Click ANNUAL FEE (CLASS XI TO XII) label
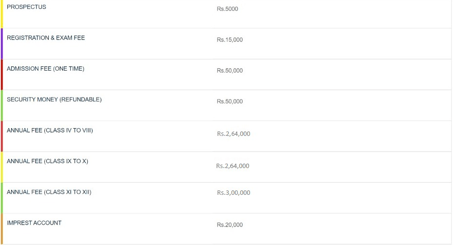455x245 pixels. pyautogui.click(x=49, y=192)
